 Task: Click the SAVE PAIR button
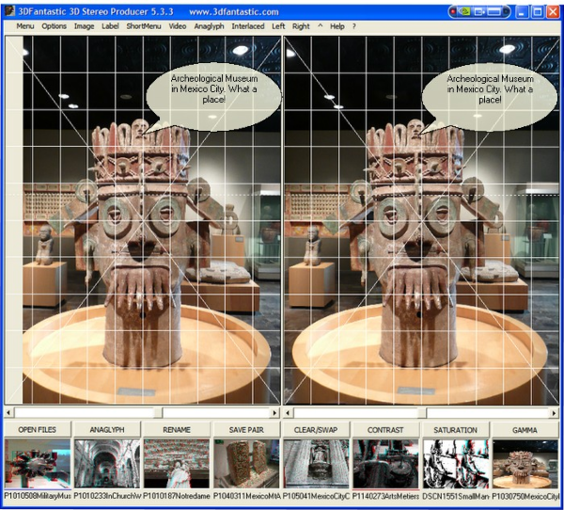click(246, 430)
